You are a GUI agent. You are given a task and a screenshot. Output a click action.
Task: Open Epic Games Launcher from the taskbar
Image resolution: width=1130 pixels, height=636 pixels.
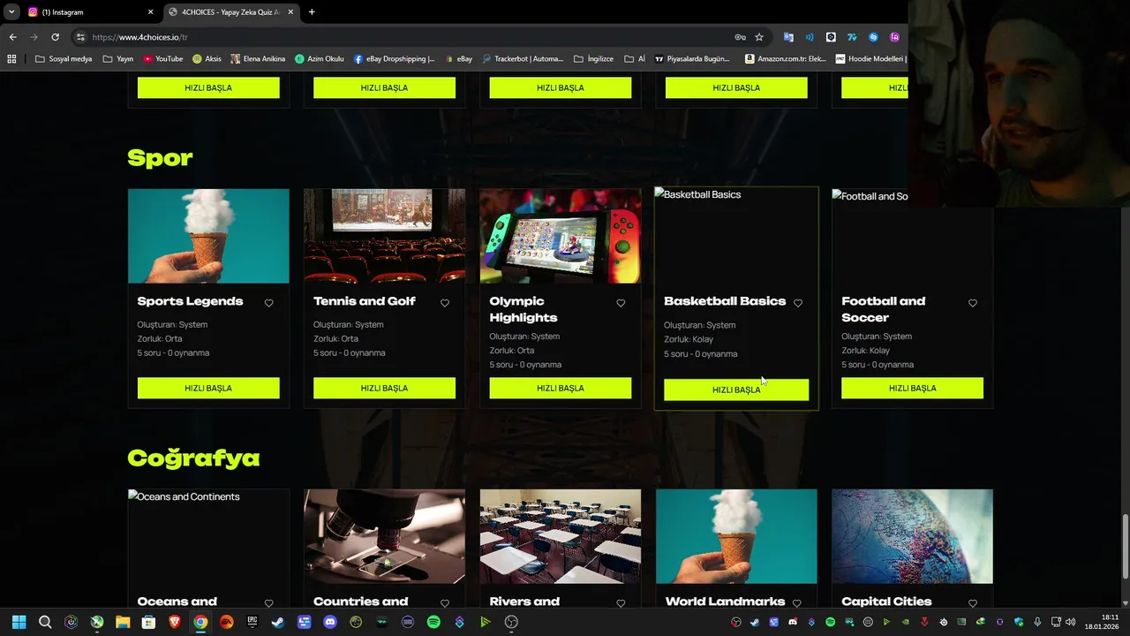(252, 622)
